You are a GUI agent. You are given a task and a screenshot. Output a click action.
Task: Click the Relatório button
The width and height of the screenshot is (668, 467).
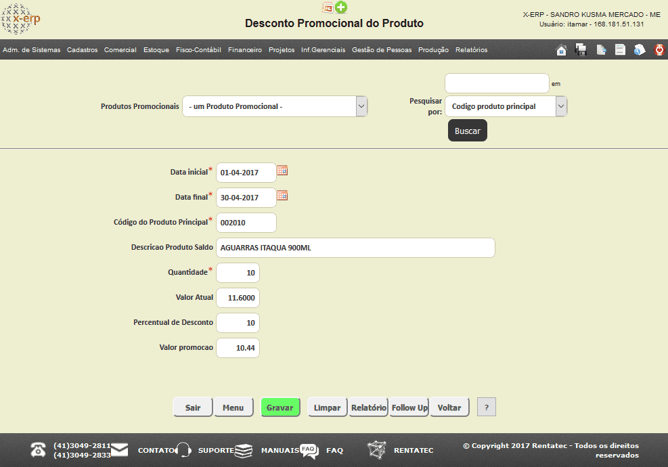click(368, 407)
